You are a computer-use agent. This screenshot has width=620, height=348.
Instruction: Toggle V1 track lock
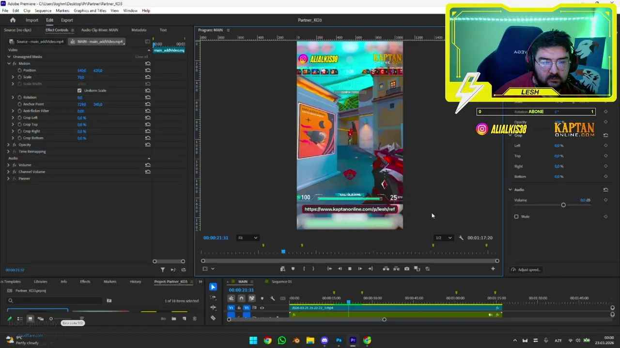coord(239,308)
